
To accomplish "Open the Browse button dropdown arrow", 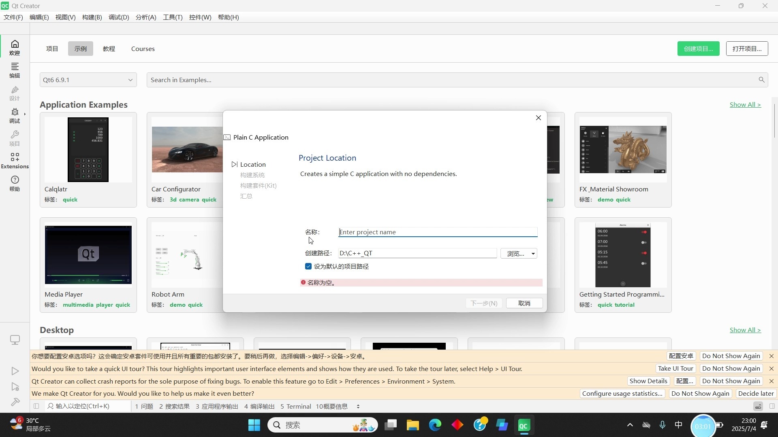I will coord(533,253).
